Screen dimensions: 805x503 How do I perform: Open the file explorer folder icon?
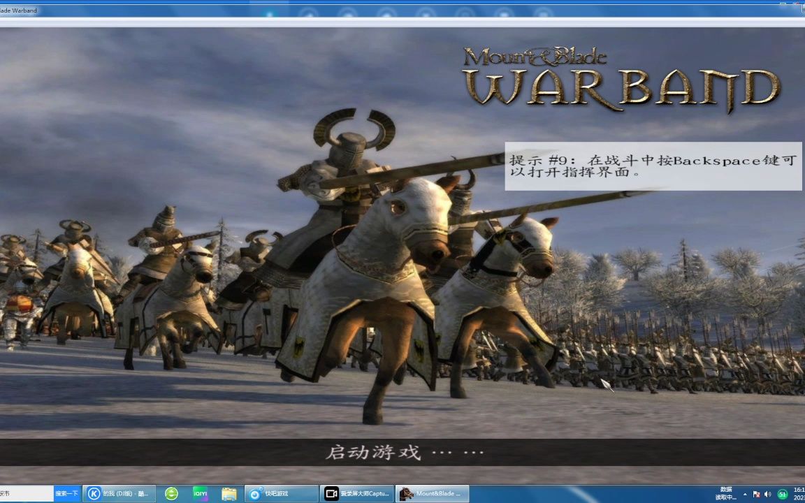pyautogui.click(x=229, y=494)
